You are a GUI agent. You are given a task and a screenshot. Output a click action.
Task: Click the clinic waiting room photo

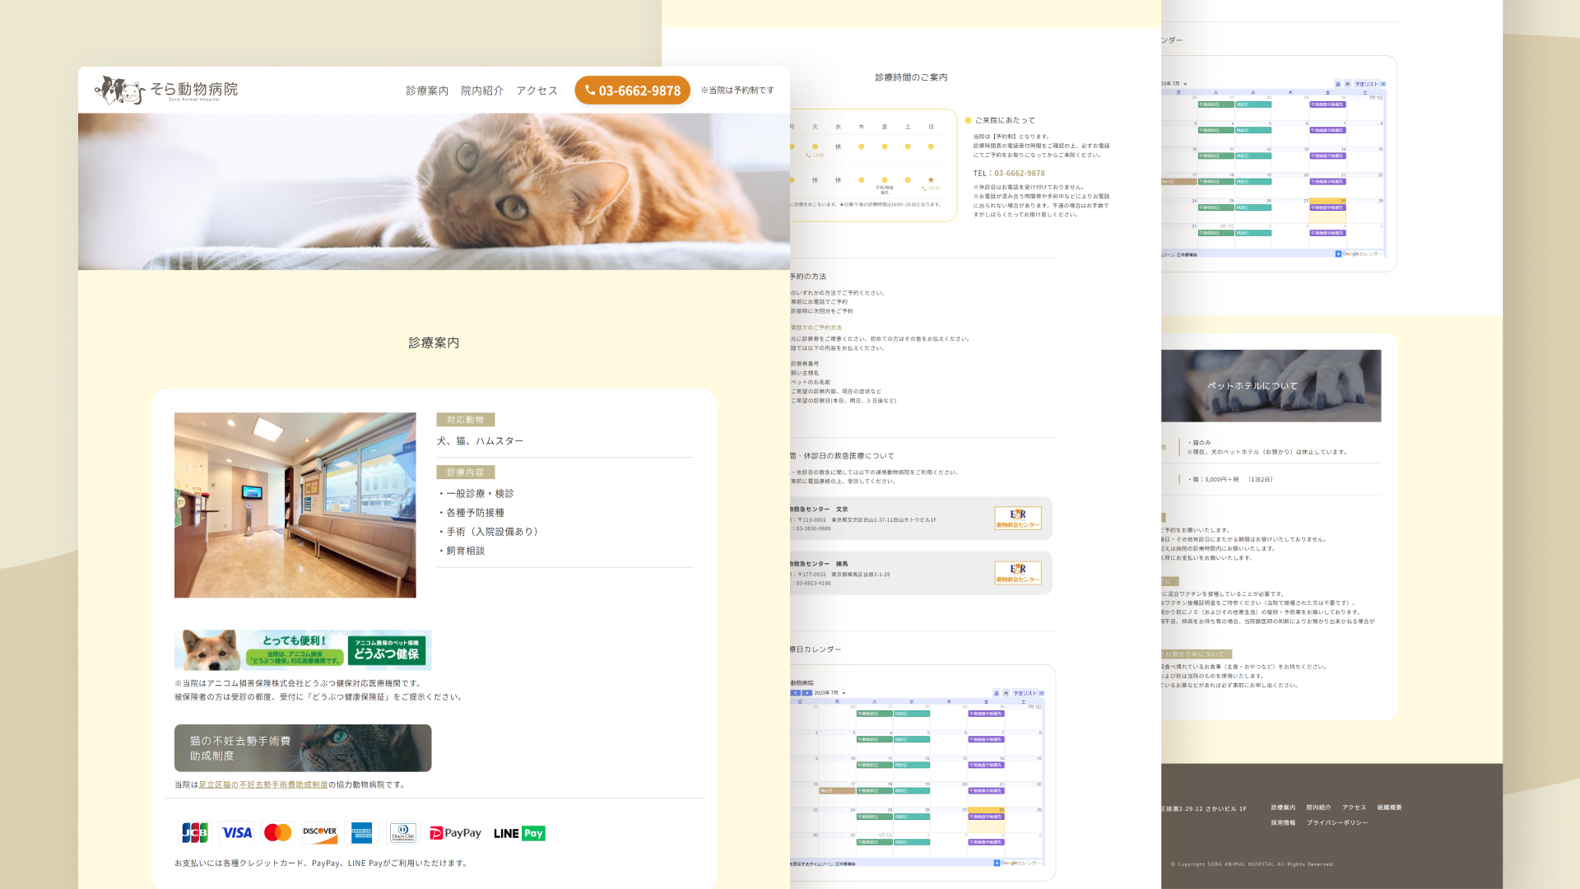(x=295, y=505)
